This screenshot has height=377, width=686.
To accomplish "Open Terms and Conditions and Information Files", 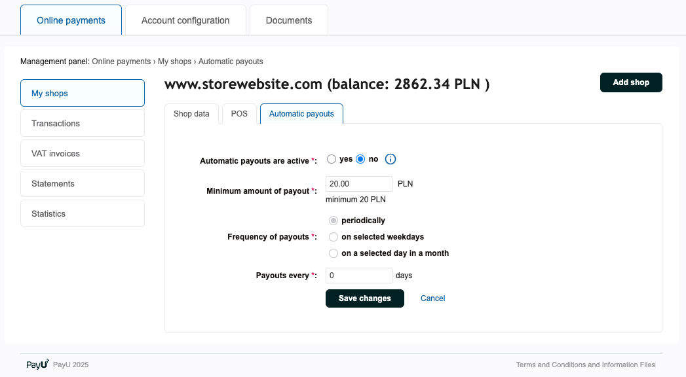I will click(586, 365).
